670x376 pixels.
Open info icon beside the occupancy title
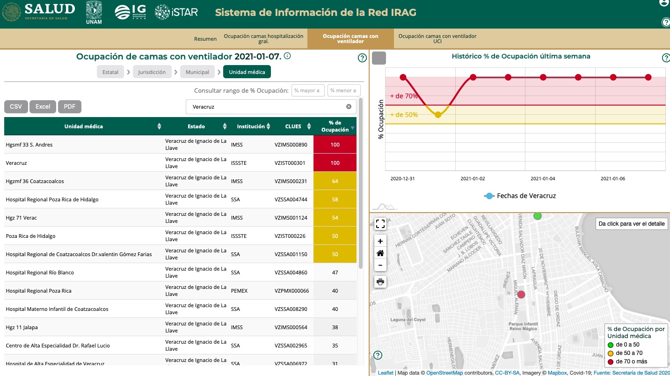(288, 56)
